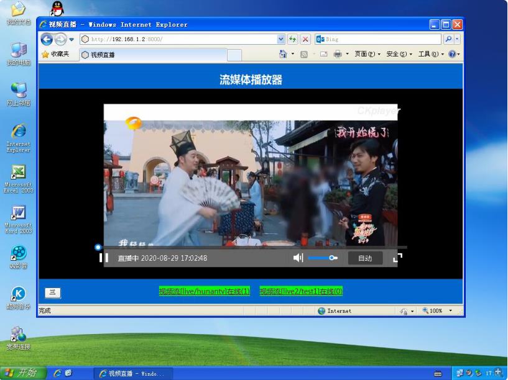The height and width of the screenshot is (380, 508).
Task: Stop page loading with the red X icon
Action: (306, 39)
